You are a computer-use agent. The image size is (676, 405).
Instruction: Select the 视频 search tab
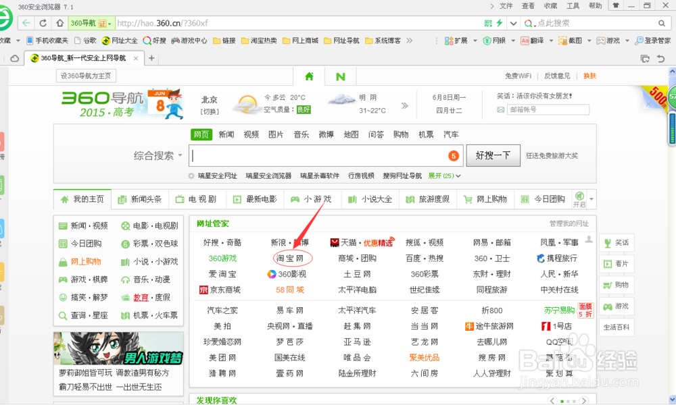click(x=251, y=135)
